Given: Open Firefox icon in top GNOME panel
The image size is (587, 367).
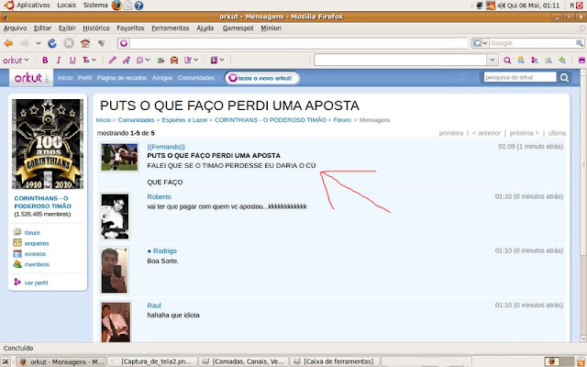Looking at the screenshot, I should coord(116,6).
